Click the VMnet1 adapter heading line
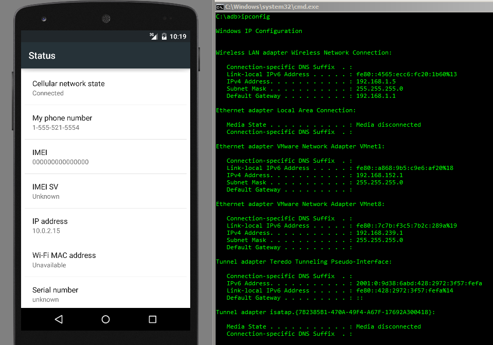The width and height of the screenshot is (493, 345). pos(300,146)
